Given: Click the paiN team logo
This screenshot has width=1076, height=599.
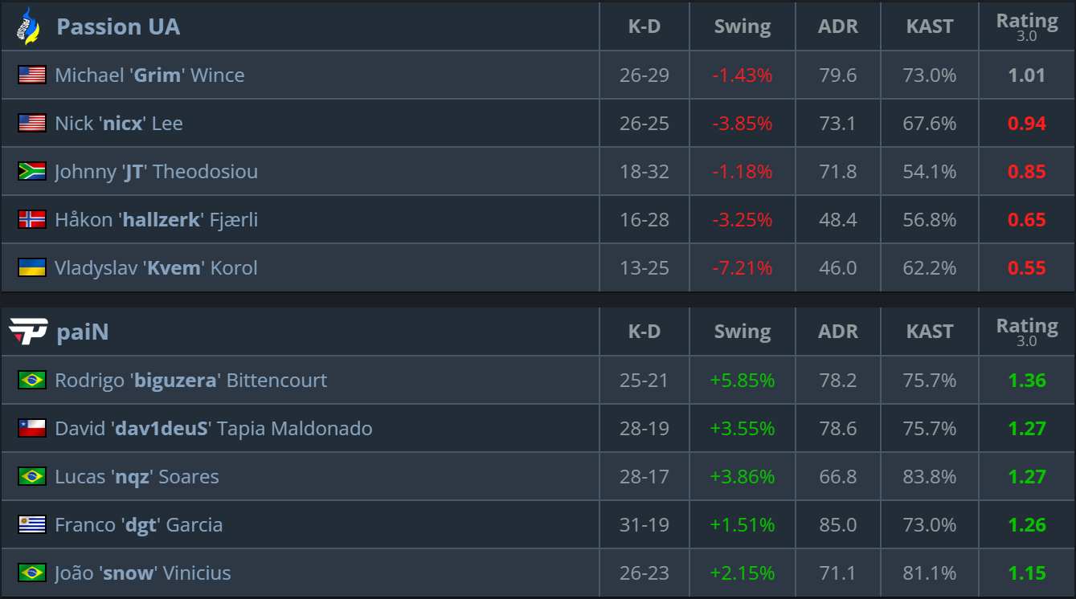Looking at the screenshot, I should [28, 332].
